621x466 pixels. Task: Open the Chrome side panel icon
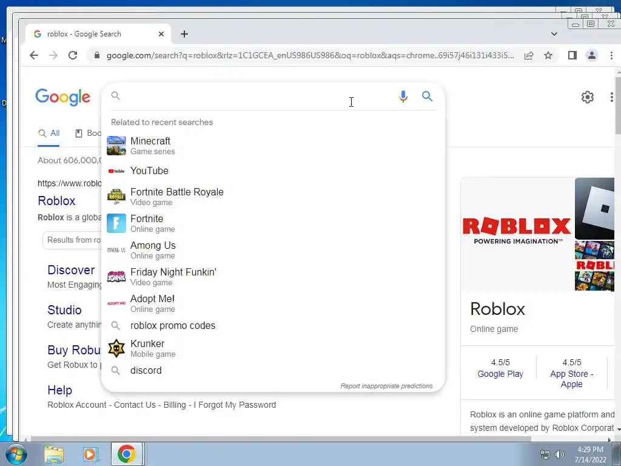[572, 55]
